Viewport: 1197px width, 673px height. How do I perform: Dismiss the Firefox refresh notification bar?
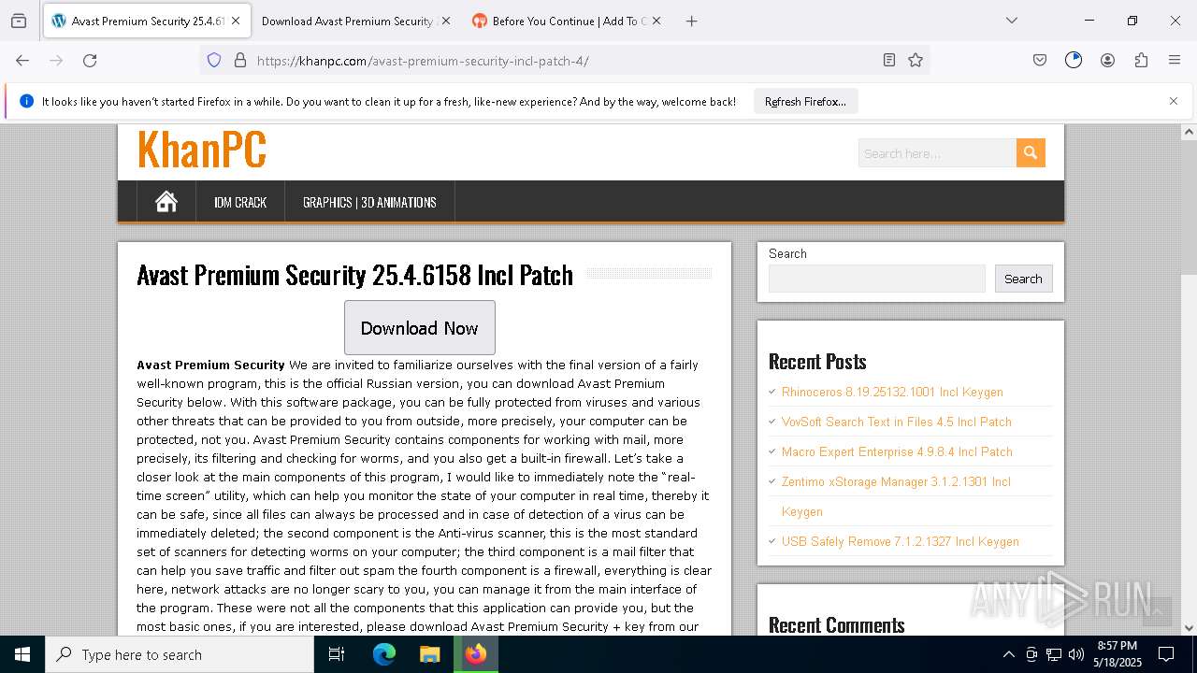[1174, 101]
